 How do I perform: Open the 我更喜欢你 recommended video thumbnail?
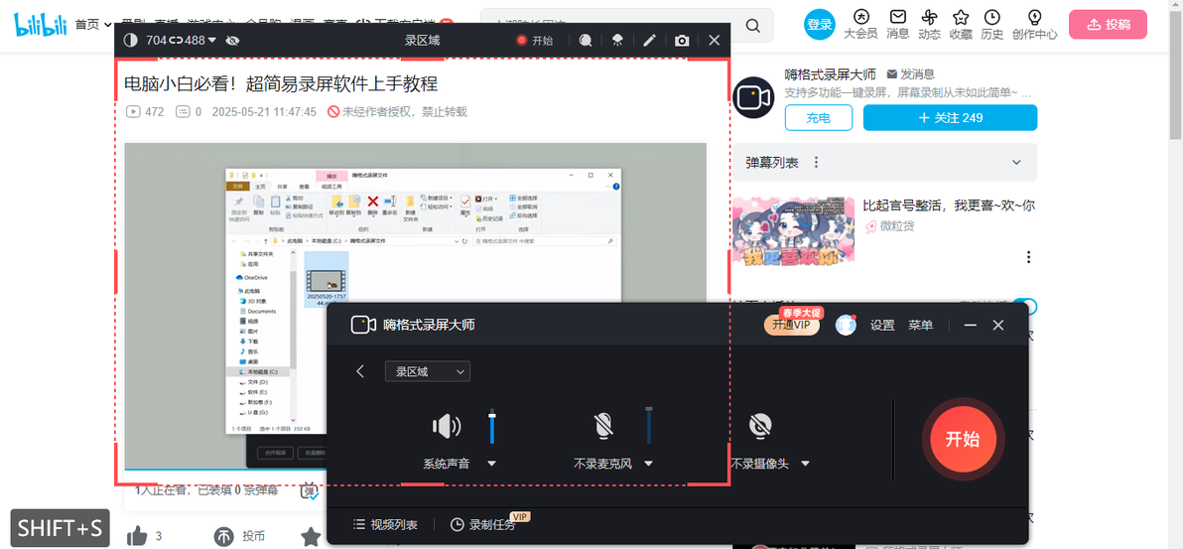click(794, 232)
